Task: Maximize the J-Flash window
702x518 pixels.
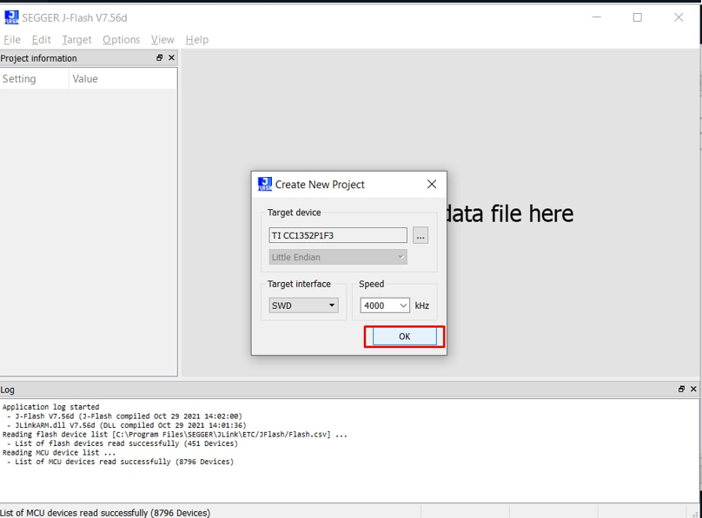Action: click(638, 17)
